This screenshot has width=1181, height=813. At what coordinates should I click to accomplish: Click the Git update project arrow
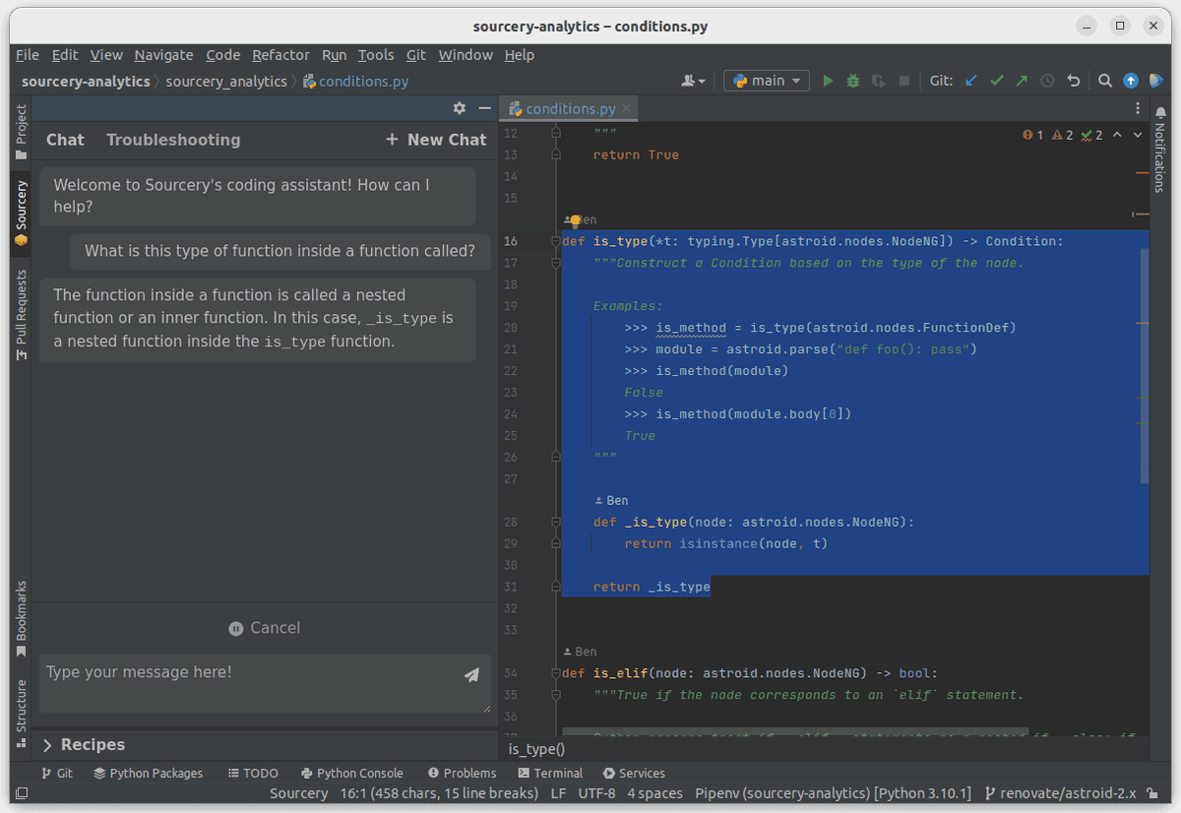coord(970,81)
